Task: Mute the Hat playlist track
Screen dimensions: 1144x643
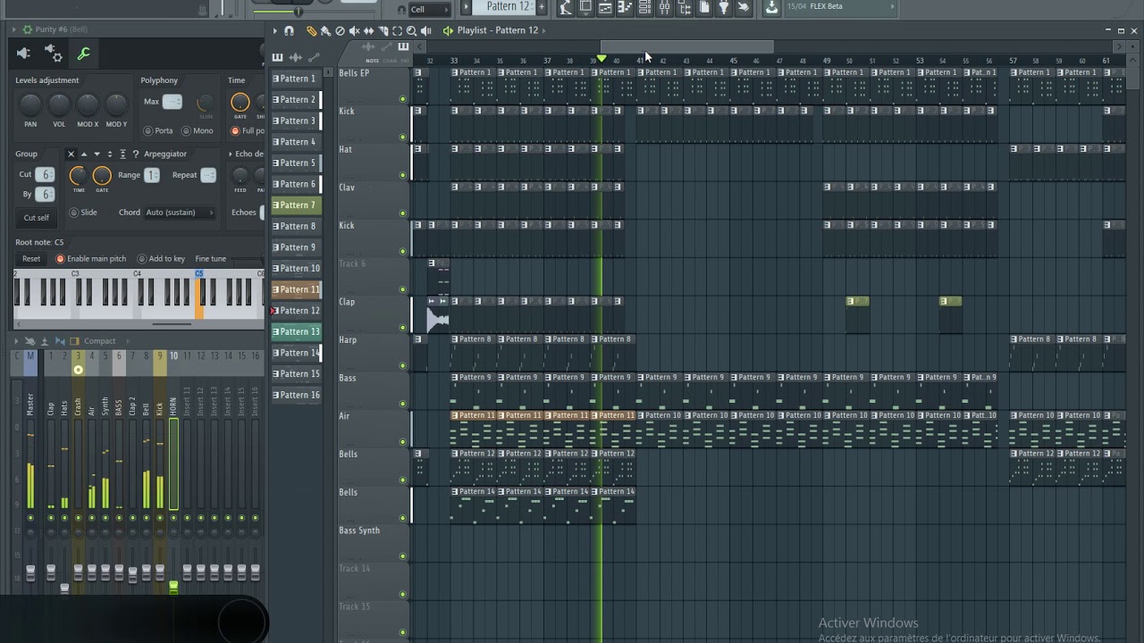Action: [x=403, y=175]
